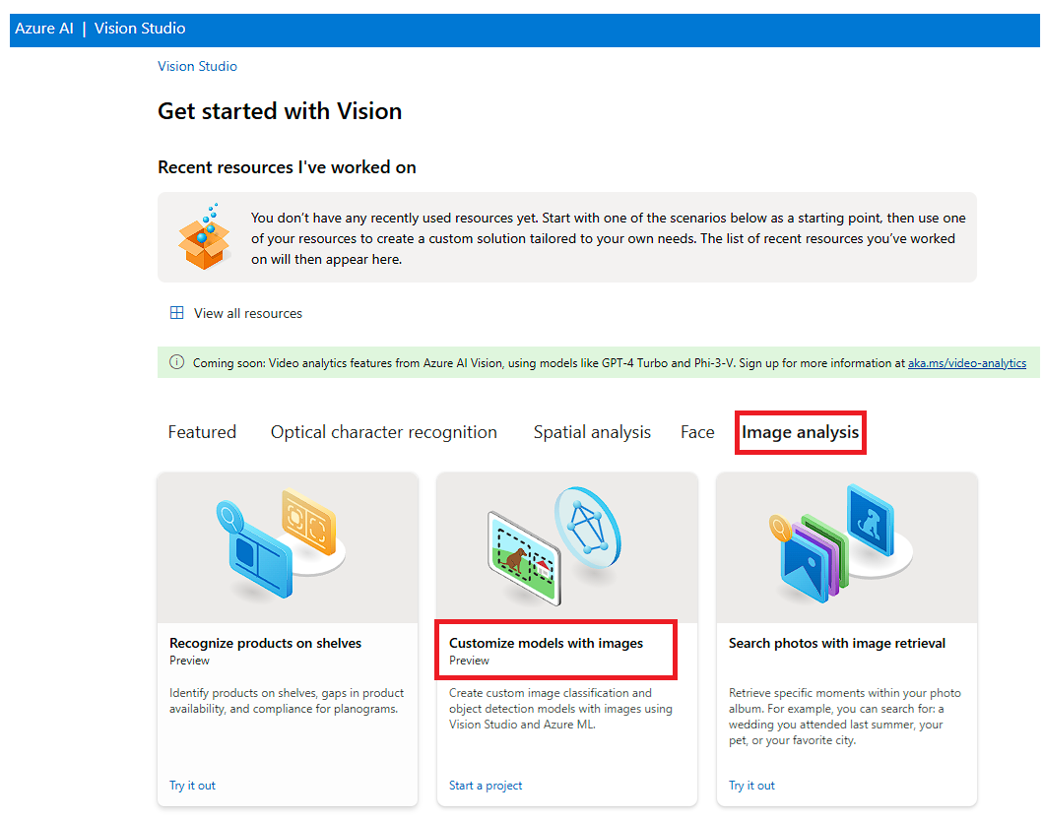This screenshot has height=821, width=1042.
Task: Click Try it out under Search photos
Action: click(x=751, y=786)
